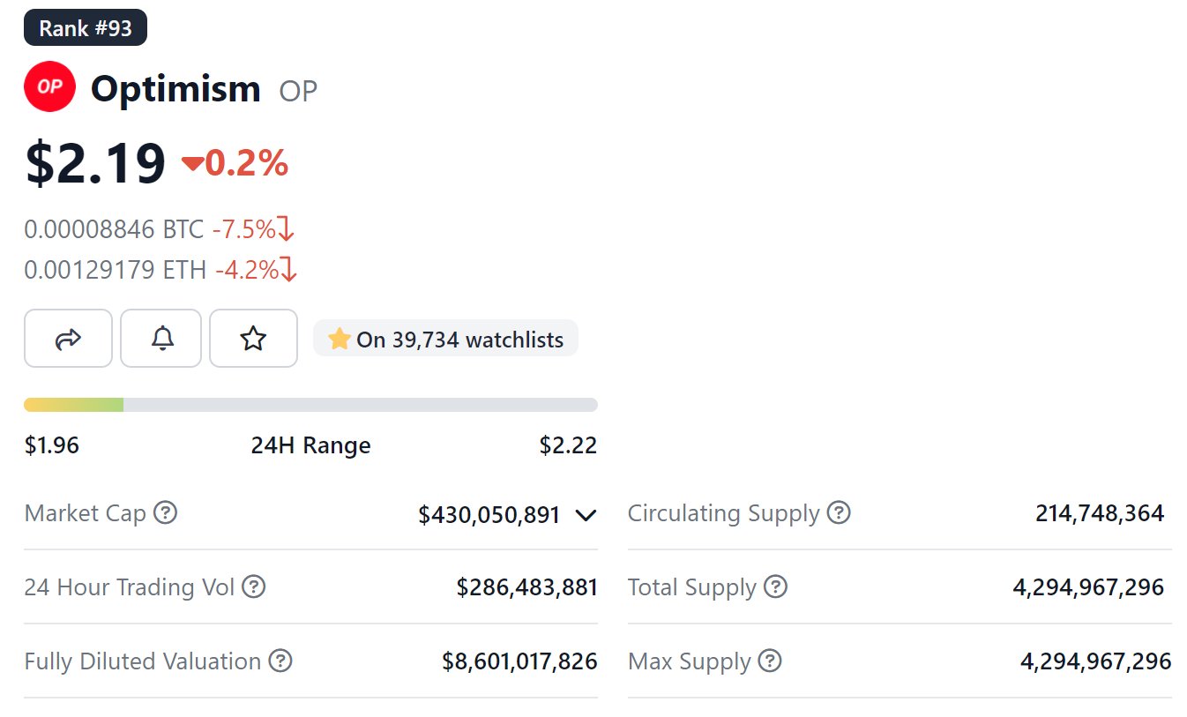Open the Market Cap help tooltip

click(164, 512)
